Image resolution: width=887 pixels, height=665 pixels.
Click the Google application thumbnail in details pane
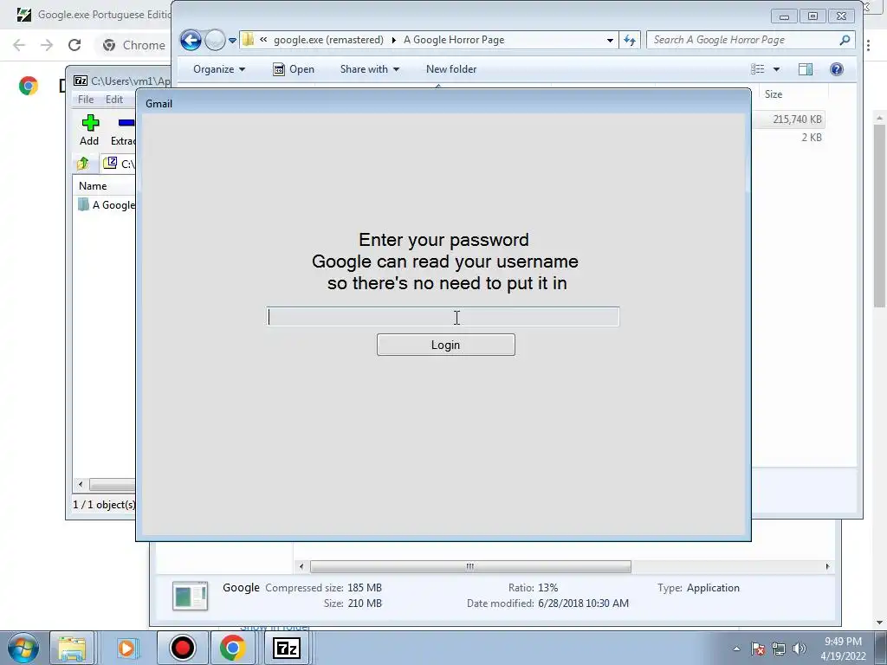tap(190, 596)
